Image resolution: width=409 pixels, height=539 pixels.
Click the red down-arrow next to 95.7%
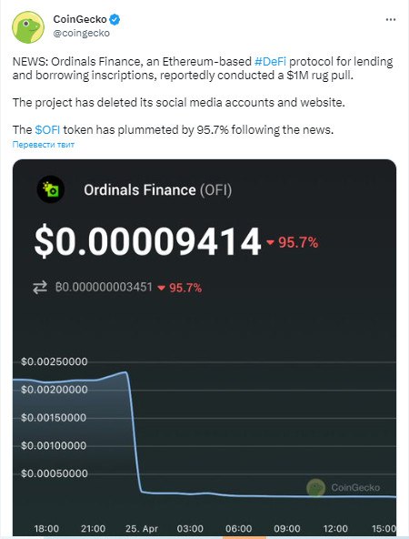[270, 243]
